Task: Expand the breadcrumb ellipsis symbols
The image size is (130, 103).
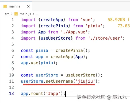Action: pyautogui.click(x=37, y=14)
